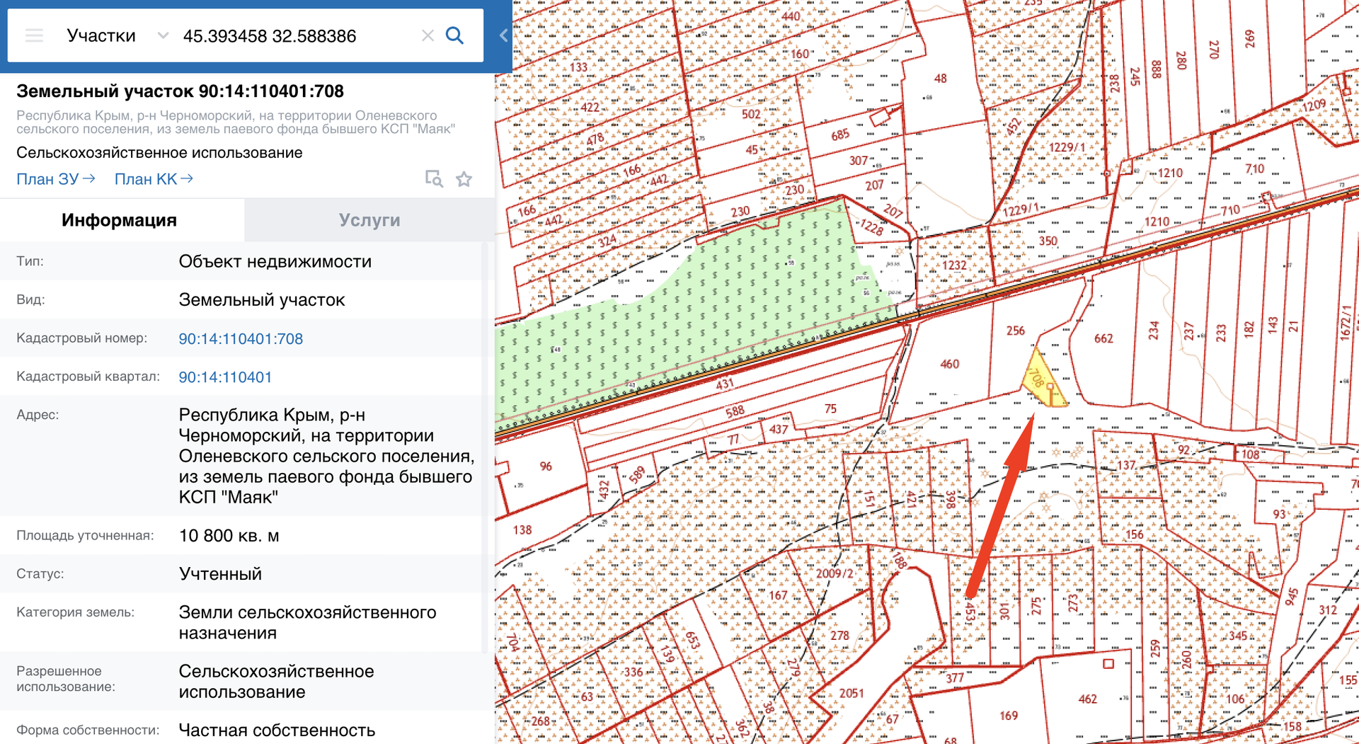Open the План ЗУ link
This screenshot has width=1359, height=744.
click(x=56, y=179)
